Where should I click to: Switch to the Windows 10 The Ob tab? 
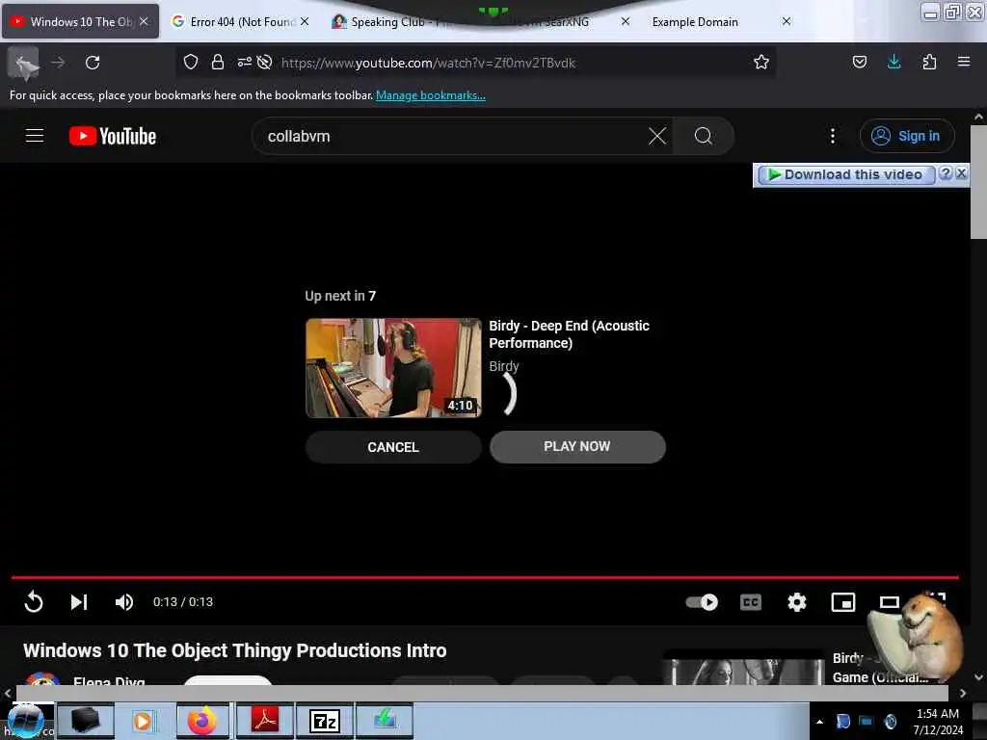[x=81, y=21]
